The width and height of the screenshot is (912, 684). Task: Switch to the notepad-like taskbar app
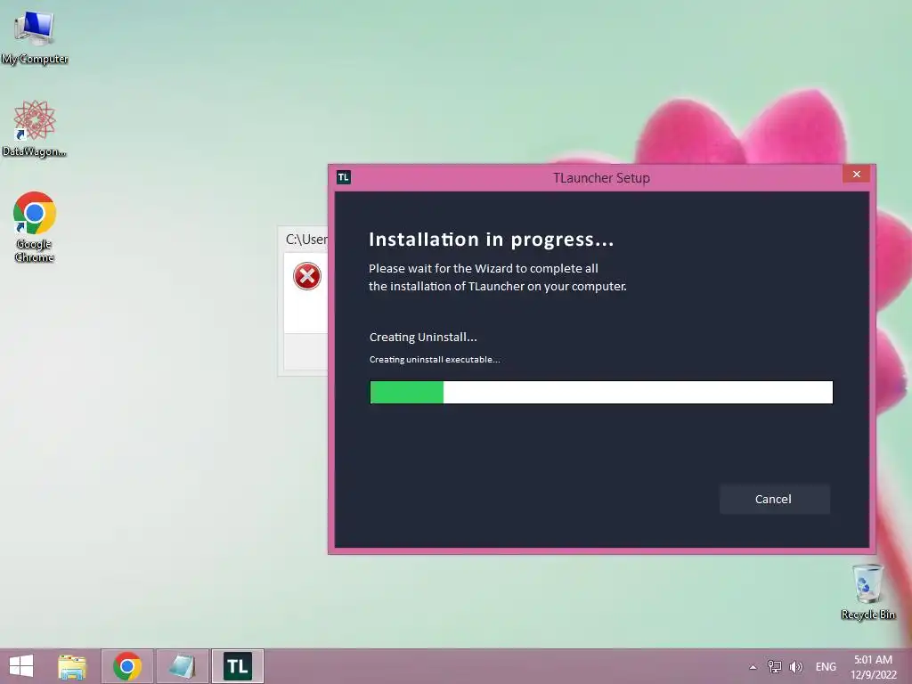[x=182, y=666]
